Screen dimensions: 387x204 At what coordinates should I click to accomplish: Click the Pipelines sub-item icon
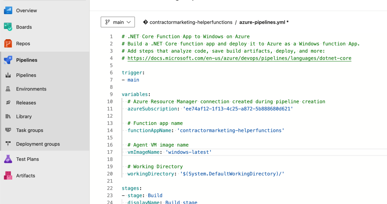click(x=8, y=75)
